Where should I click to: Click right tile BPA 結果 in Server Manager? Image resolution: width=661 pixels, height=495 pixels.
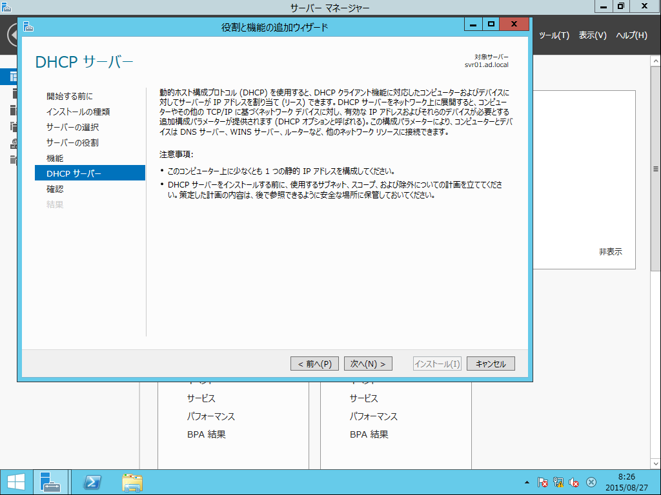coord(369,434)
